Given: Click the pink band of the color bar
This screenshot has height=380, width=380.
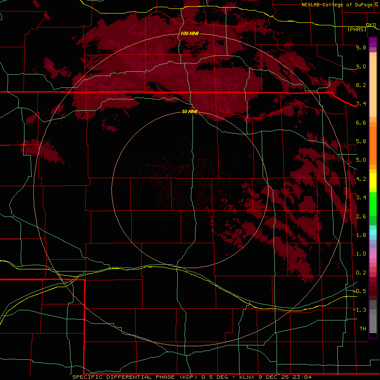Looking at the screenshot, I should pos(373,256).
